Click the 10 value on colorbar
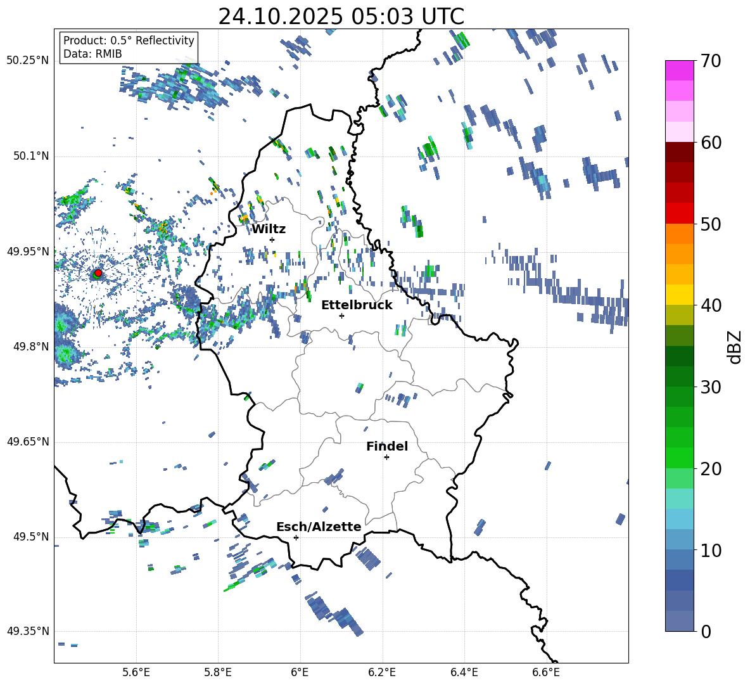The height and width of the screenshot is (685, 750). pos(711,550)
